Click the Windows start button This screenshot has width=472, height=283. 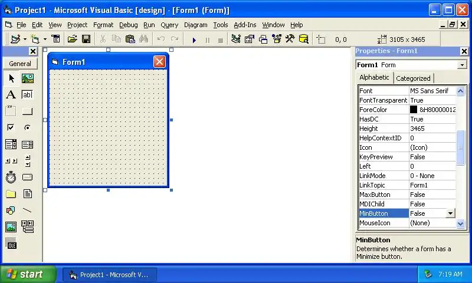coord(28,274)
